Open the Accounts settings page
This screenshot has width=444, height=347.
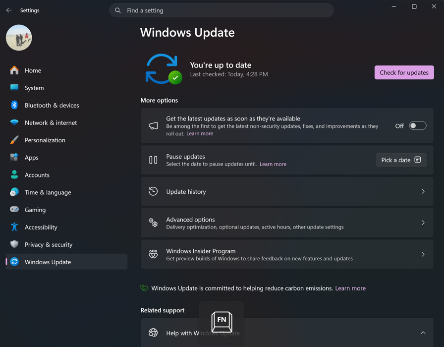(66, 175)
